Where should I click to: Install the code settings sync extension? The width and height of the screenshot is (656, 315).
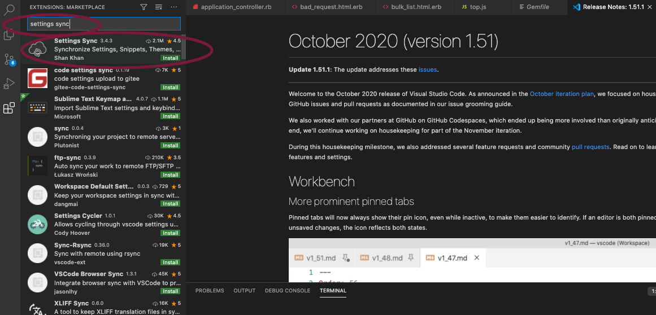[x=171, y=88]
